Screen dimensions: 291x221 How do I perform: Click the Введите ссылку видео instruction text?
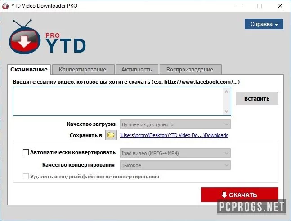126,82
